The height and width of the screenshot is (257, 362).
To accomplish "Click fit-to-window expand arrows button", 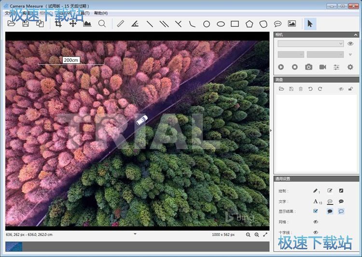I will tap(265, 235).
